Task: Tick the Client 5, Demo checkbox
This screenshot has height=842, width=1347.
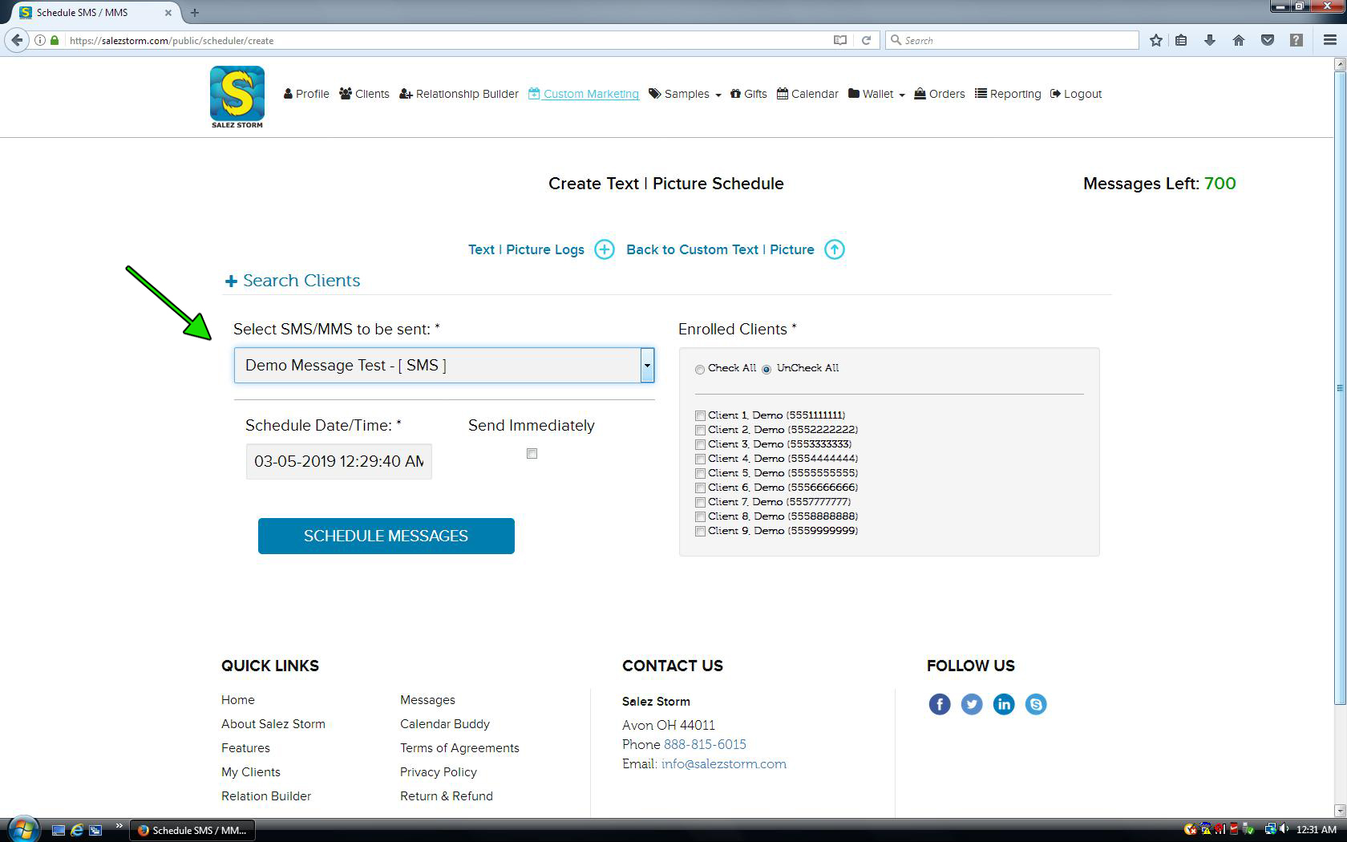Action: 700,473
